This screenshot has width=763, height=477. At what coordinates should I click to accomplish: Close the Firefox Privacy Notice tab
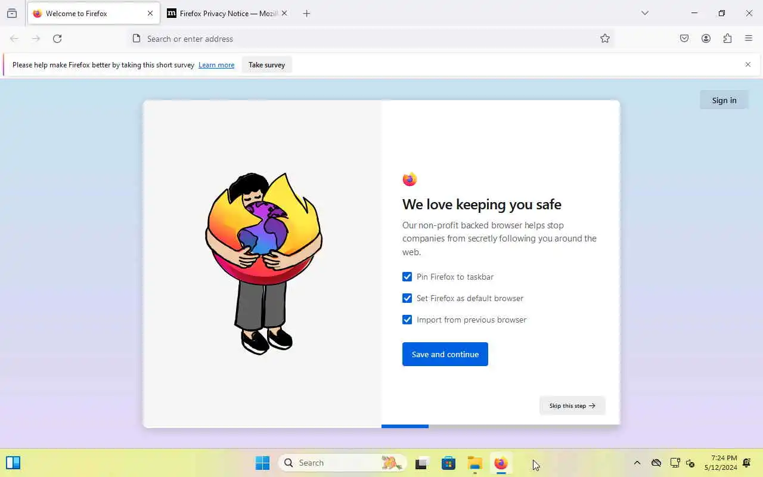[x=284, y=13]
